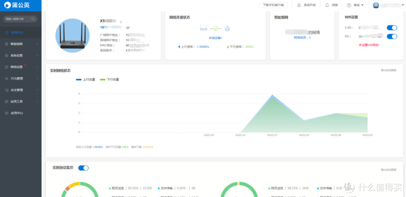The height and width of the screenshot is (197, 406).
Task: Open the 网络成员：3 link
Action: 302,38
